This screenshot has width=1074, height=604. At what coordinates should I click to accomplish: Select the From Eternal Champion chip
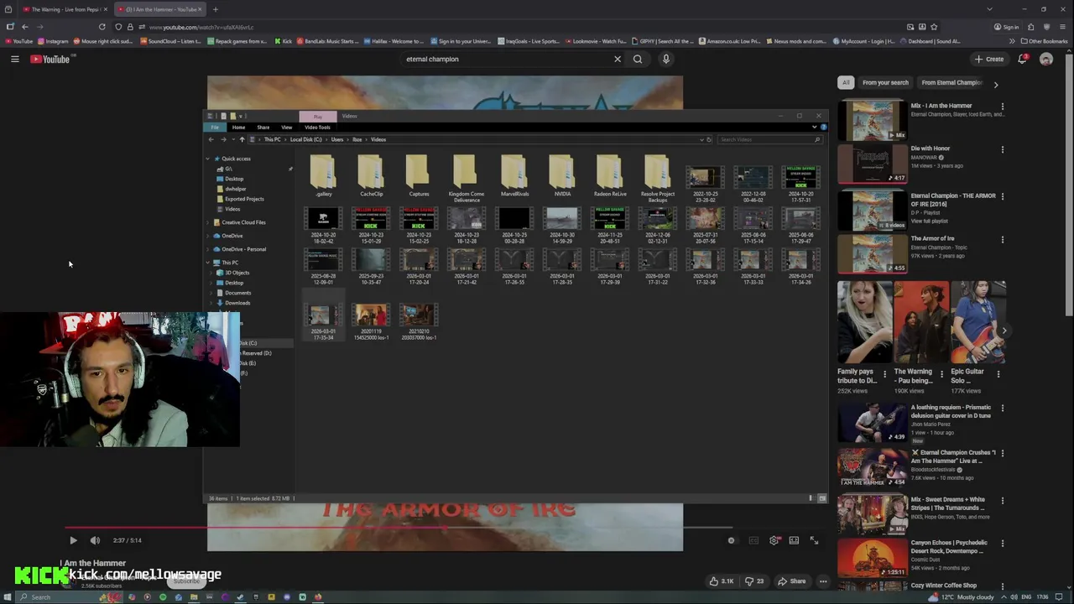(x=951, y=82)
